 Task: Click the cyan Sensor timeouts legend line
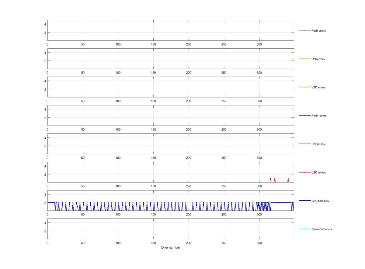coord(305,229)
